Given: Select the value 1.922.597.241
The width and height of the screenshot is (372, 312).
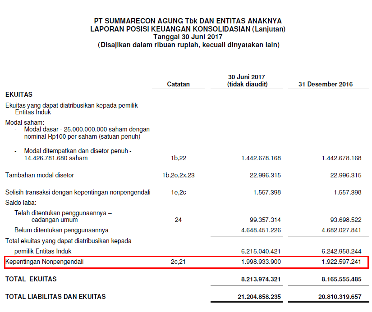Looking at the screenshot, I should point(341,262).
